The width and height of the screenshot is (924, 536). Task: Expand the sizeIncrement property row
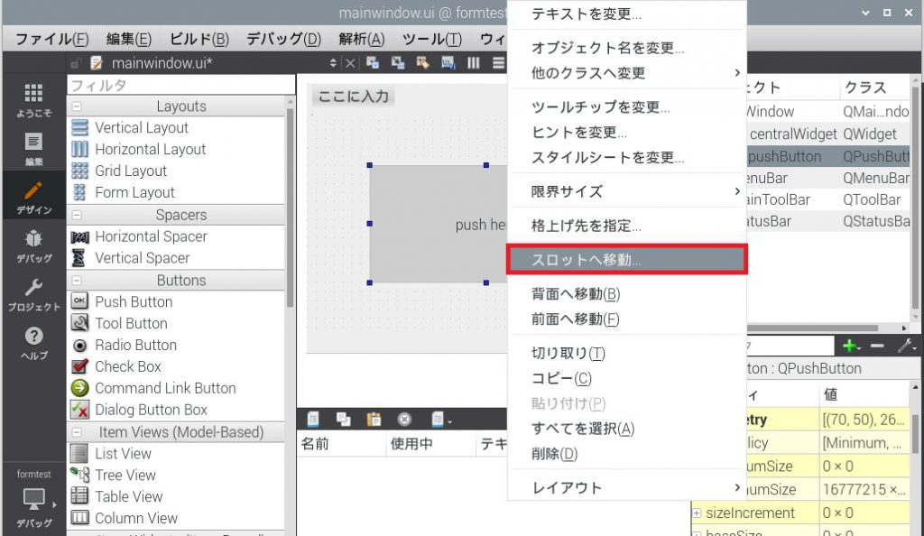[697, 513]
